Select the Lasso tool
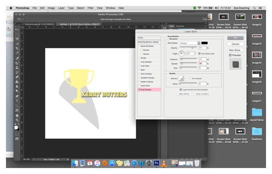The image size is (272, 174). [x=17, y=39]
